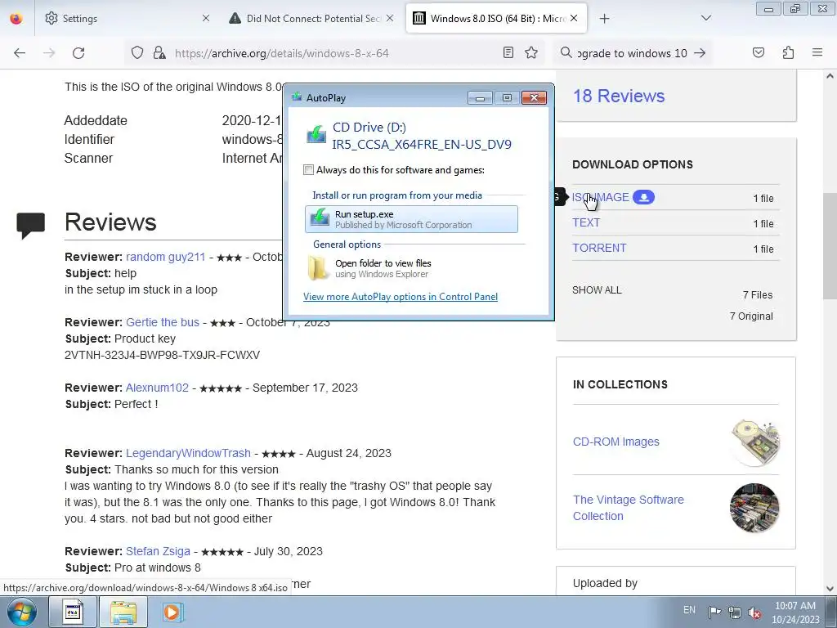Open Windows Explorer from the taskbar

pyautogui.click(x=123, y=612)
